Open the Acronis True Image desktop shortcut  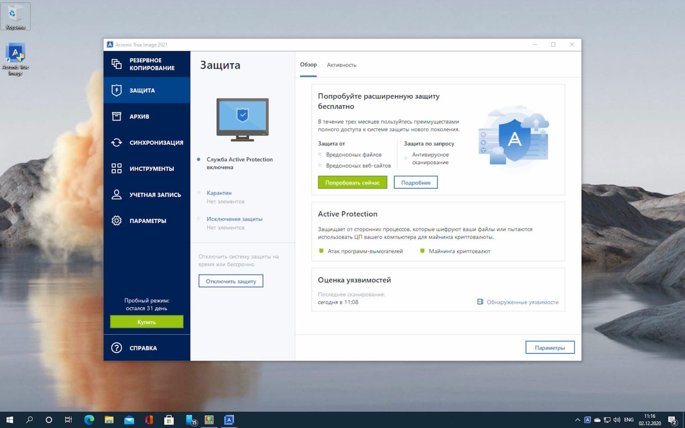pos(16,53)
